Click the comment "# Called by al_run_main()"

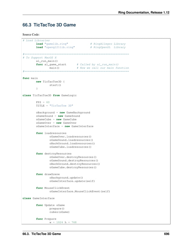[98, 65]
